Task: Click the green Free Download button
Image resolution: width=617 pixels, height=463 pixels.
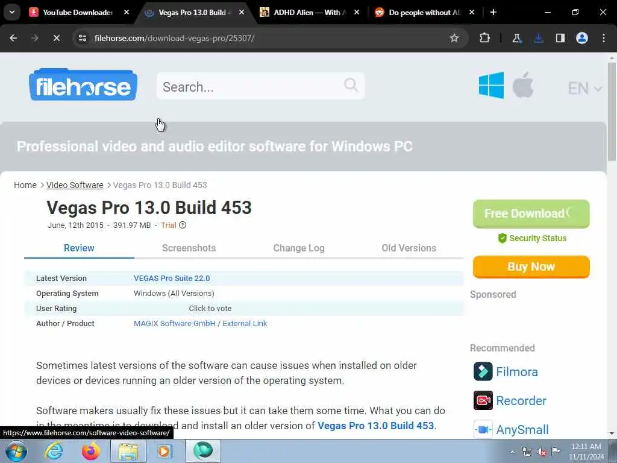Action: (531, 214)
